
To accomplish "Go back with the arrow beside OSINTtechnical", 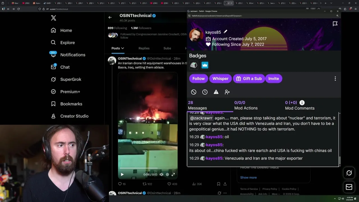I will pyautogui.click(x=110, y=17).
